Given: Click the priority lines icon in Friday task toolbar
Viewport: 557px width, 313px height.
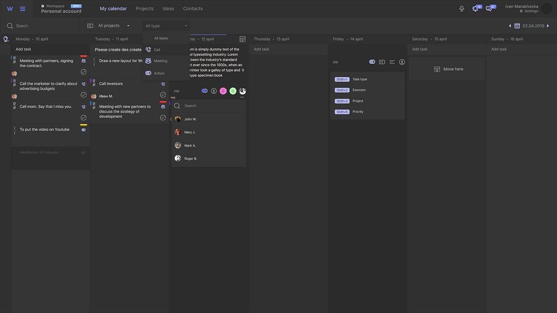Looking at the screenshot, I should coord(392,62).
